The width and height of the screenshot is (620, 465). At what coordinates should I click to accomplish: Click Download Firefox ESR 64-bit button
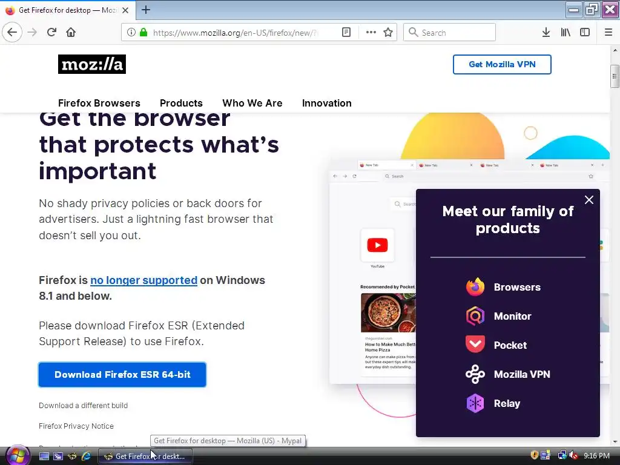tap(122, 374)
